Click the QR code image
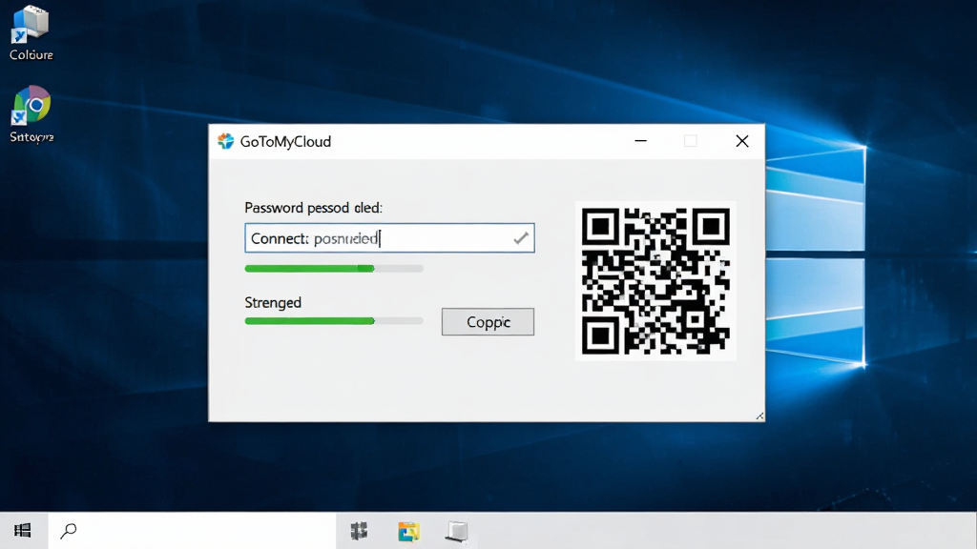 click(655, 281)
